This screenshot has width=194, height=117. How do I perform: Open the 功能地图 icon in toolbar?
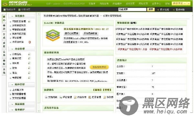click(x=19, y=9)
